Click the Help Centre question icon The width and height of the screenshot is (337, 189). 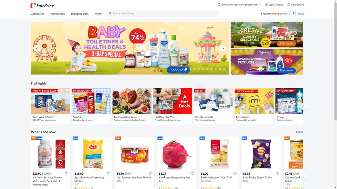click(x=289, y=5)
